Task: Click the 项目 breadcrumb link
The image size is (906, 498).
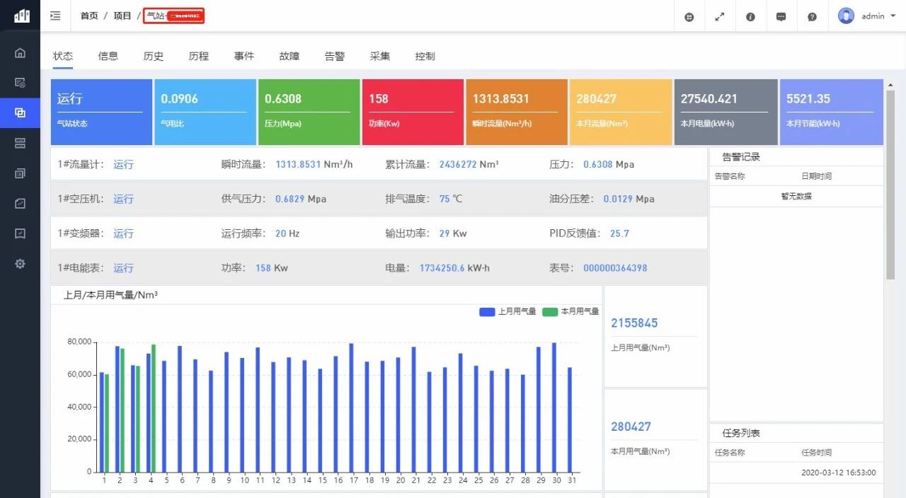Action: [x=122, y=16]
